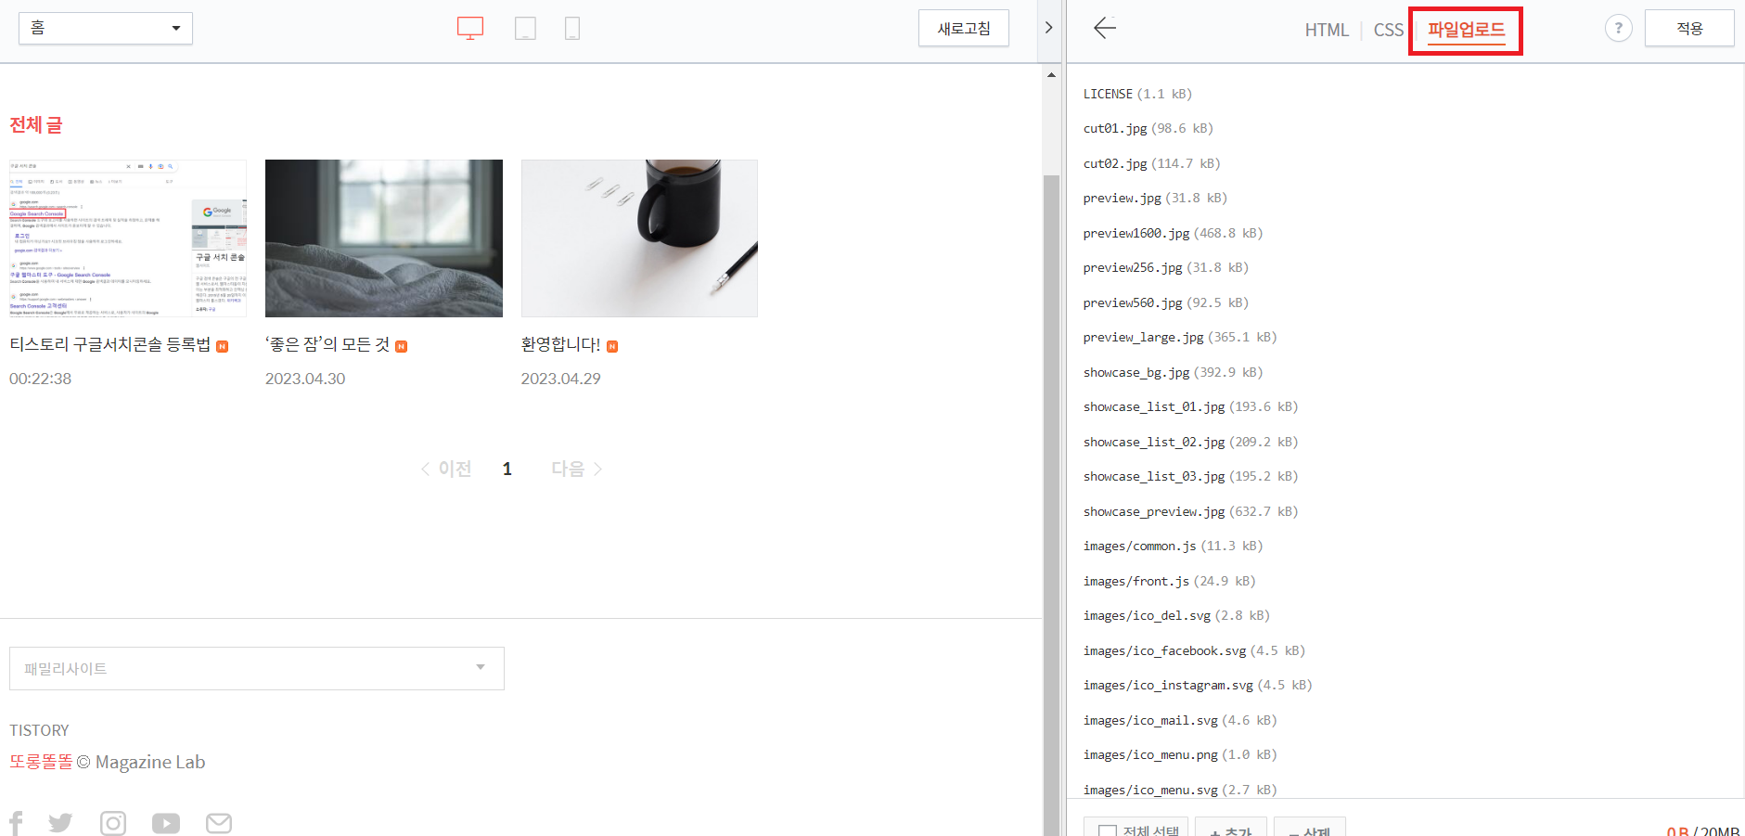Click the 전체 글 heading link
This screenshot has height=836, width=1745.
(35, 124)
